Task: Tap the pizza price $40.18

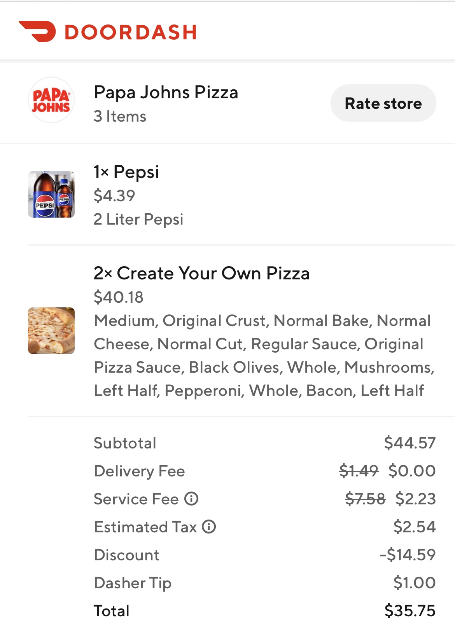Action: pos(119,297)
